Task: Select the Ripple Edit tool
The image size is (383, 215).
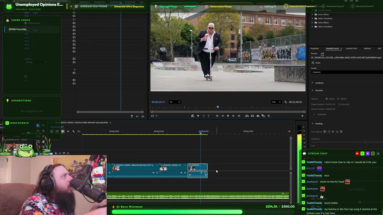Action: point(38,131)
